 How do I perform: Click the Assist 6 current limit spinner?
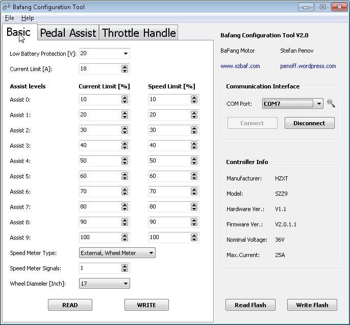[125, 192]
